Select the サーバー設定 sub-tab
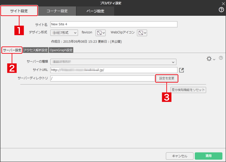 (x=12, y=50)
